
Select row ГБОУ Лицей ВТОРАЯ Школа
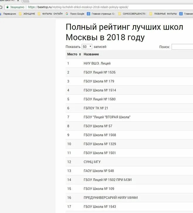tap(129, 117)
